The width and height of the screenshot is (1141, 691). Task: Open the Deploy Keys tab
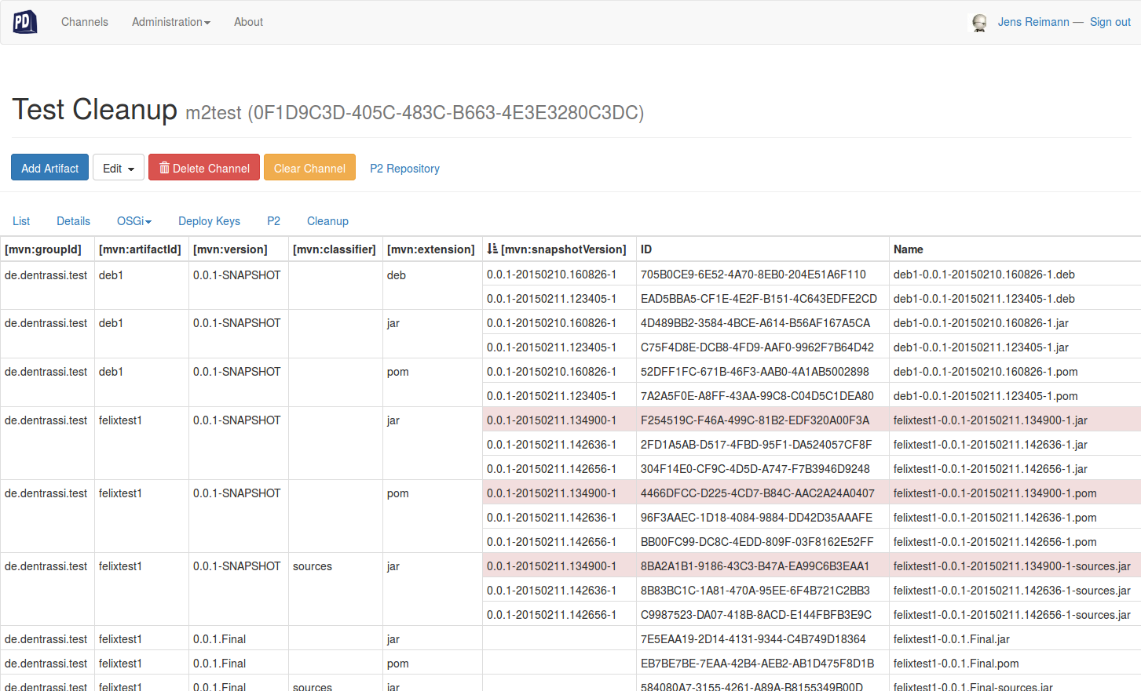[209, 221]
